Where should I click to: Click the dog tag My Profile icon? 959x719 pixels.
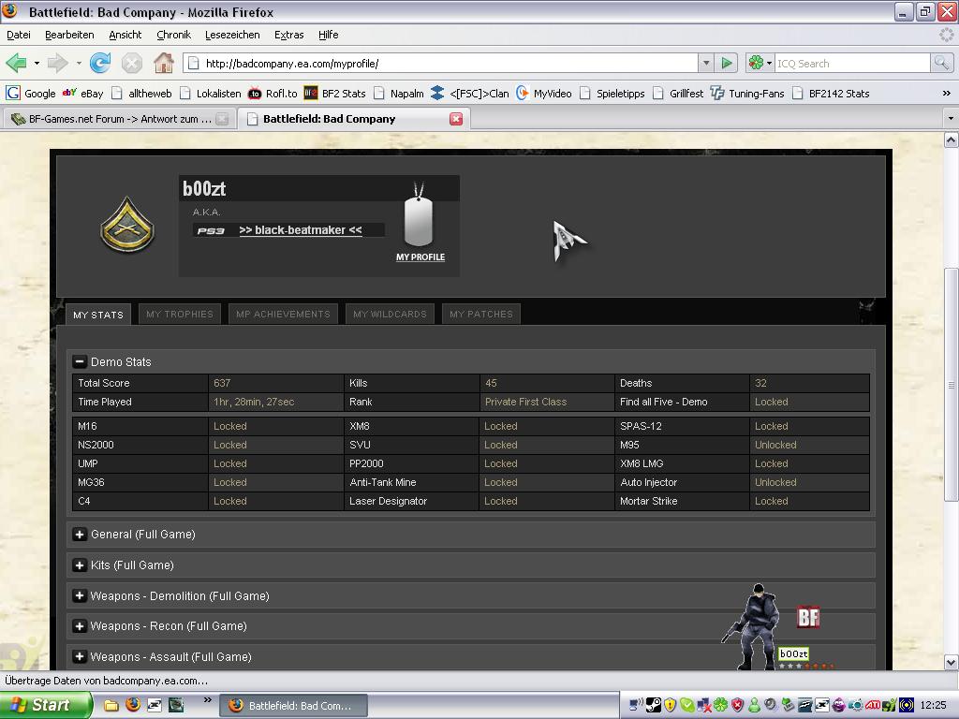point(419,215)
